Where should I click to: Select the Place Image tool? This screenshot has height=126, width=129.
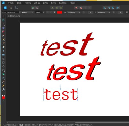pyautogui.click(x=4, y=55)
